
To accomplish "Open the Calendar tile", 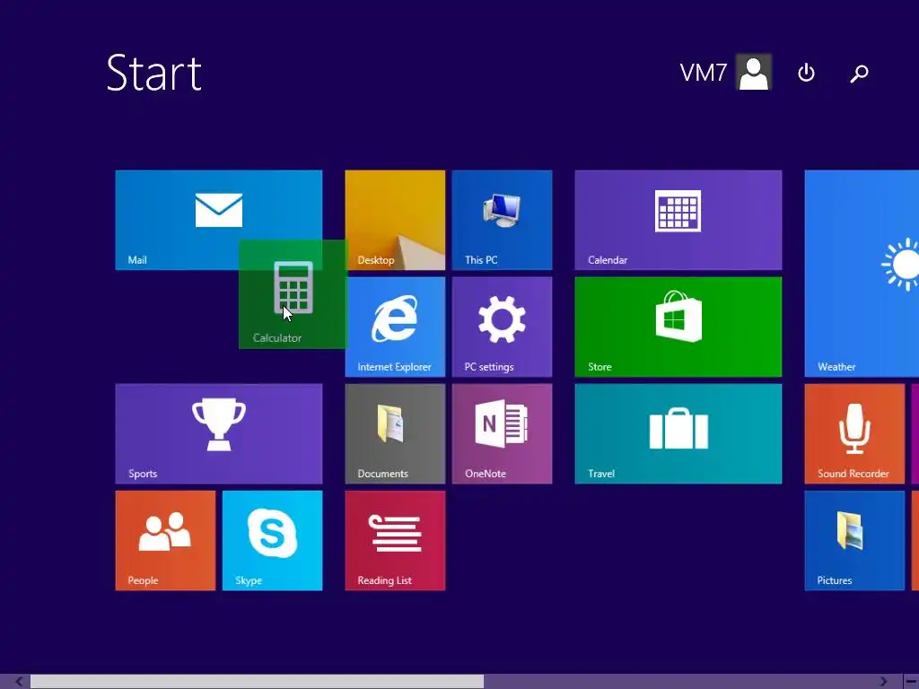I will point(678,220).
